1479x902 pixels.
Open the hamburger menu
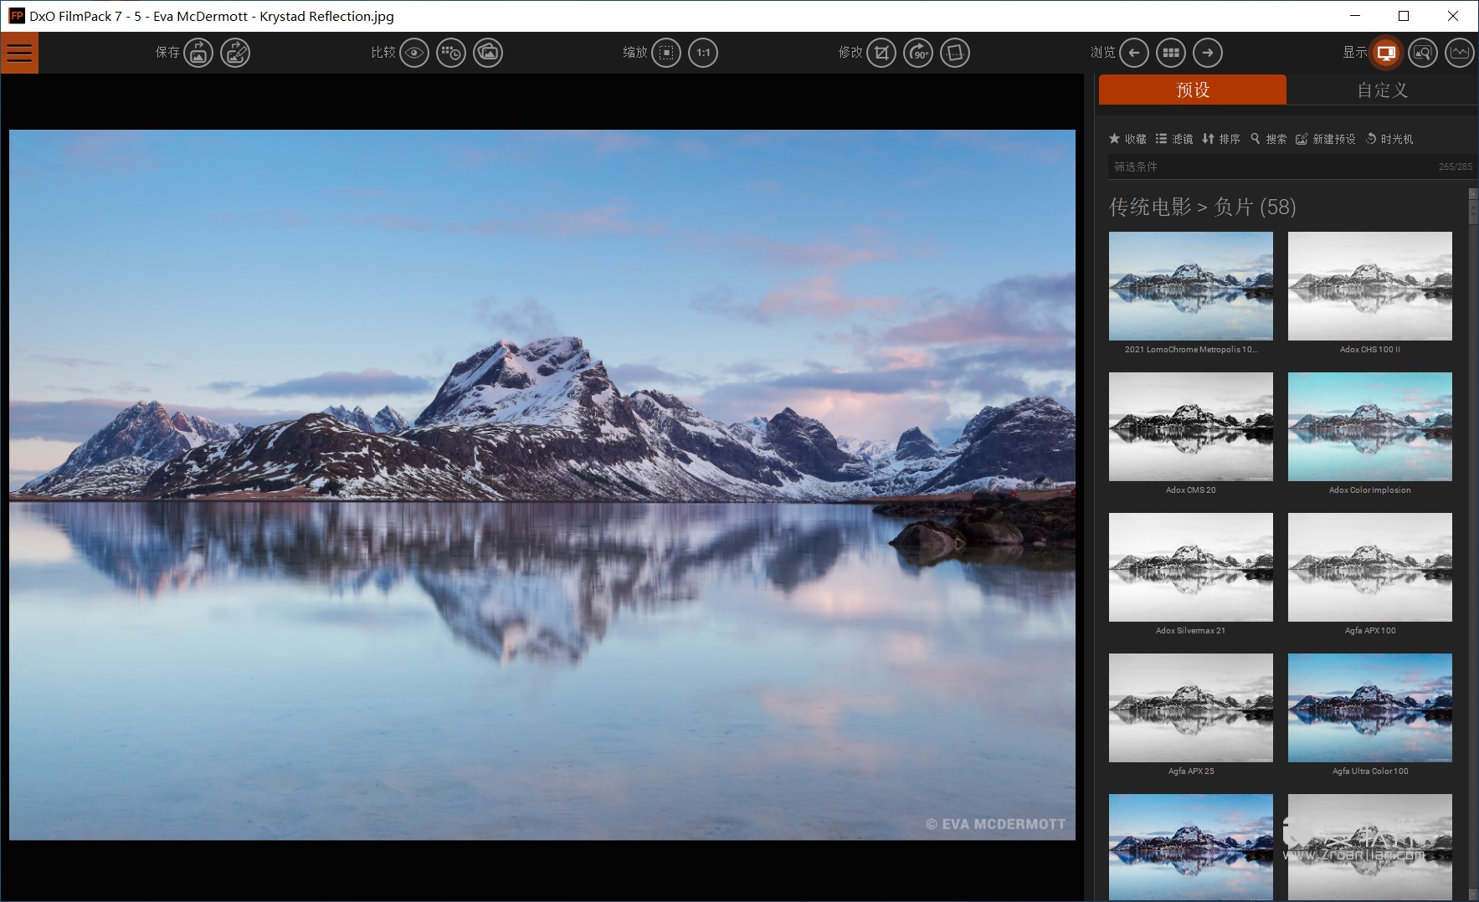pos(18,53)
